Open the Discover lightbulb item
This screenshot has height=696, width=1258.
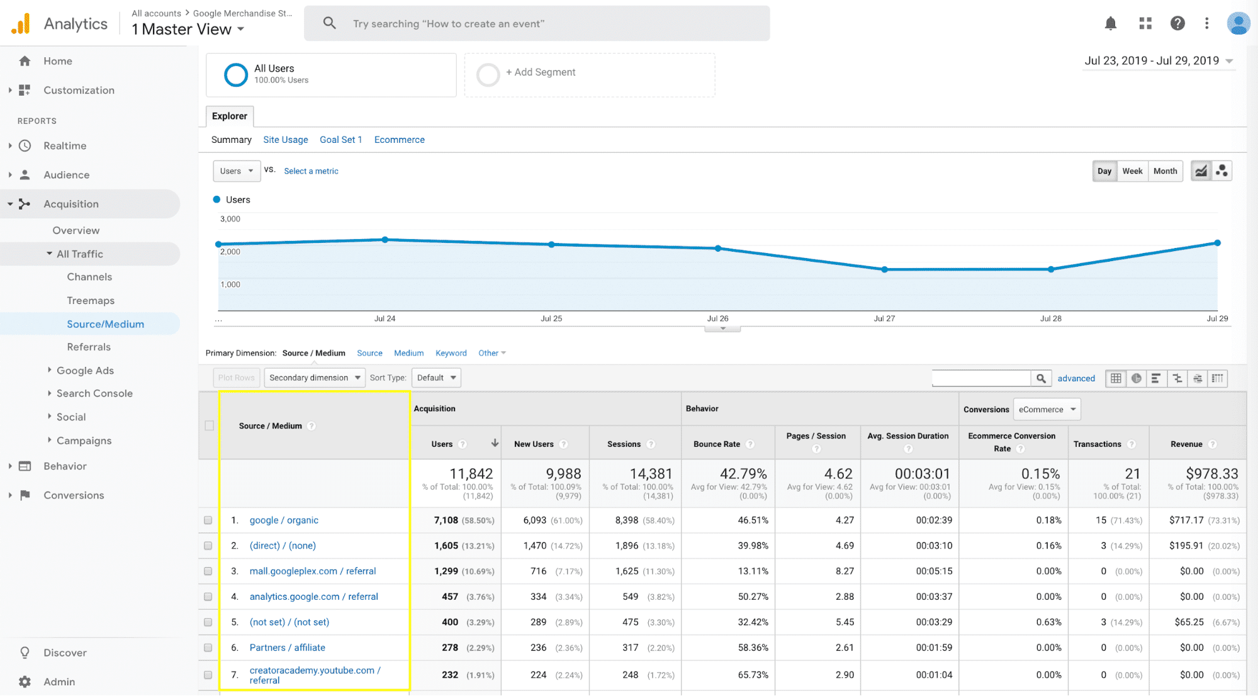[x=53, y=653]
